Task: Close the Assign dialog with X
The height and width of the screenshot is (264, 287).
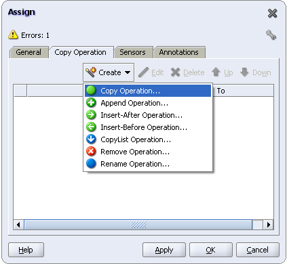Action: click(272, 14)
